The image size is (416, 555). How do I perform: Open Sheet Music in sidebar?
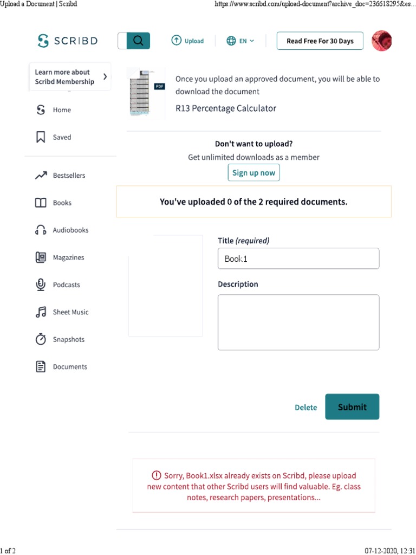62,312
